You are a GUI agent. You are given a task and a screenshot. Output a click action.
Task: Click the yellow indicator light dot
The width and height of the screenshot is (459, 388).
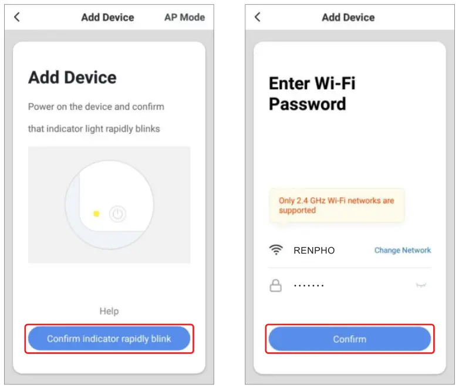[x=96, y=214]
